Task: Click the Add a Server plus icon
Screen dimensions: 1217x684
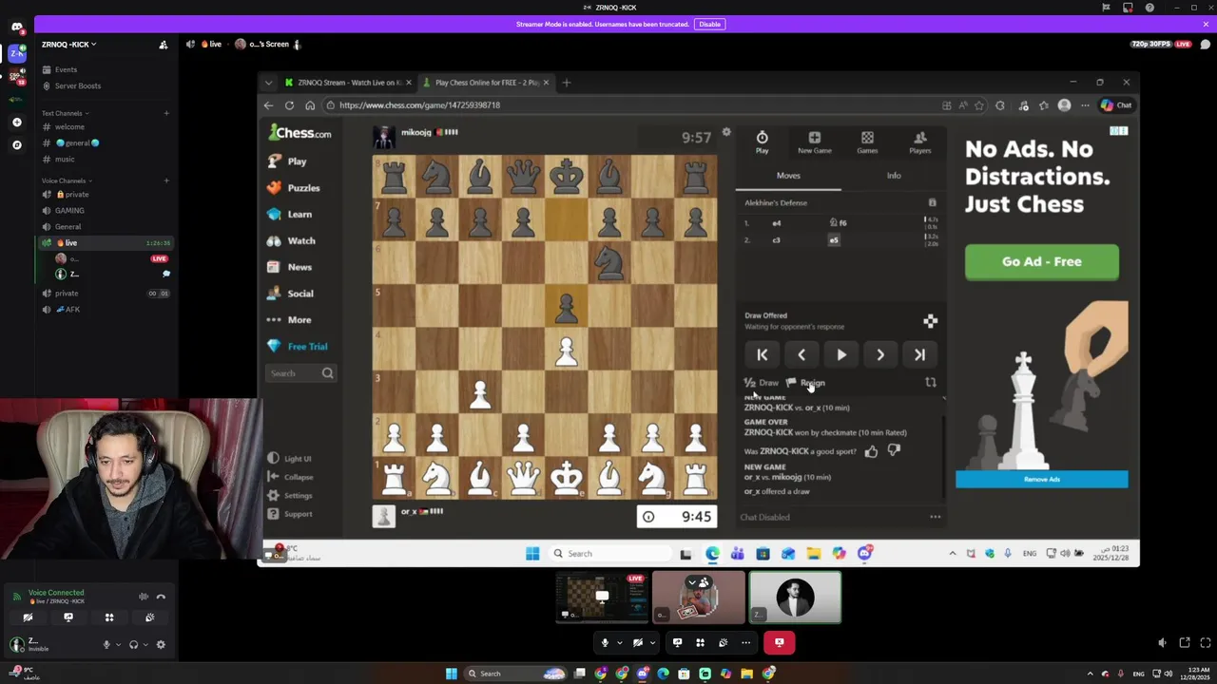Action: click(16, 123)
